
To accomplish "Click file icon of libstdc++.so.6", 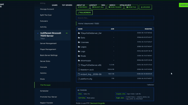I will coord(79,70).
